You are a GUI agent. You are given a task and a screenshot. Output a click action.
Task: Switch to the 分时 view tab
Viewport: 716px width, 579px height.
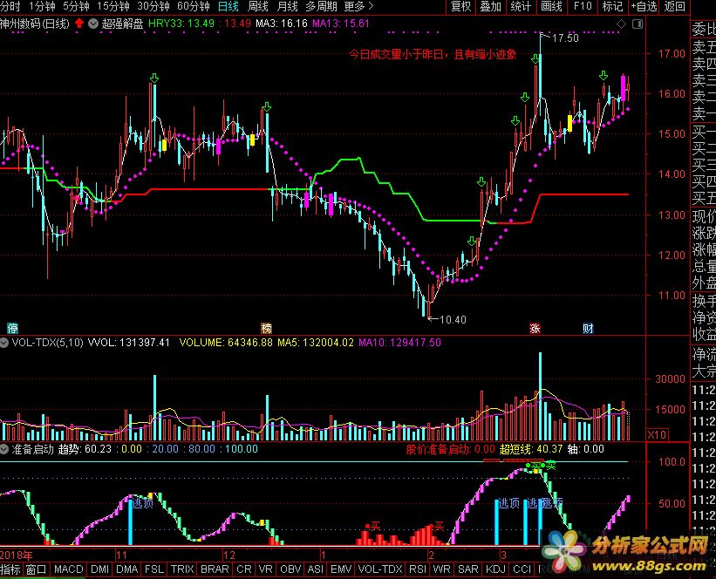(10, 6)
